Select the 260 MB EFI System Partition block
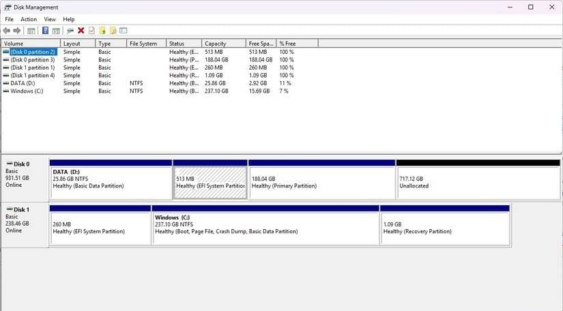The width and height of the screenshot is (563, 311). [x=100, y=225]
